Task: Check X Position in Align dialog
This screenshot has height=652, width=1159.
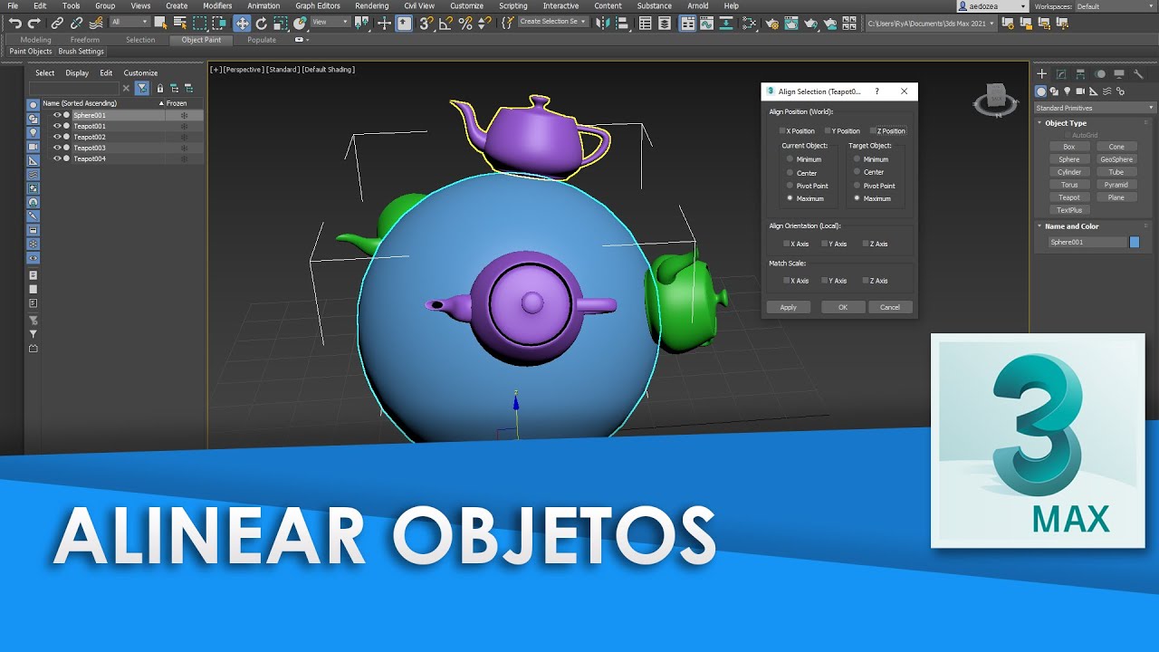Action: [x=797, y=130]
